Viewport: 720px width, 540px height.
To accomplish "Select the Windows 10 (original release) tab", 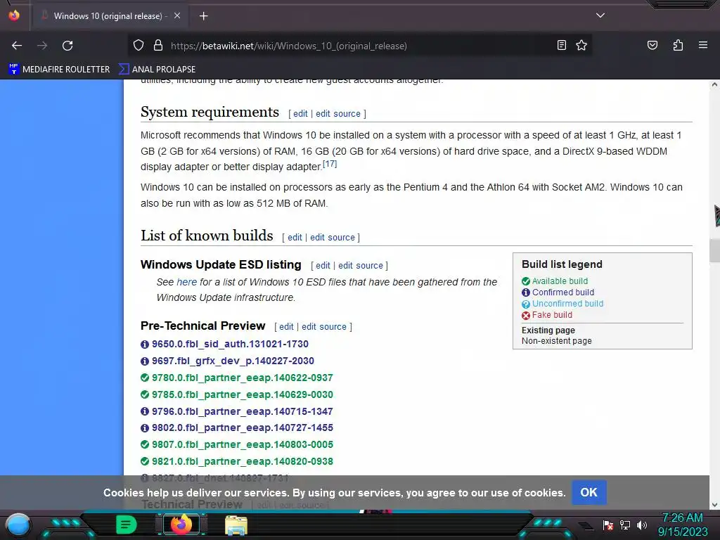I will 108,16.
